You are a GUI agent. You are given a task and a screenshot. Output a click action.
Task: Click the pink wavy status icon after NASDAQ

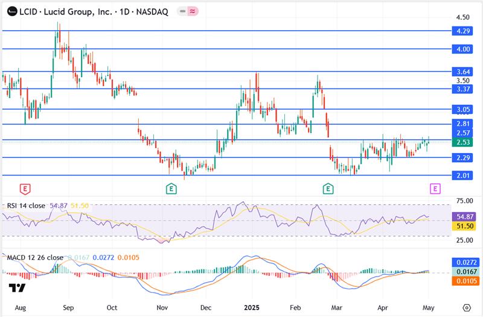(x=194, y=12)
